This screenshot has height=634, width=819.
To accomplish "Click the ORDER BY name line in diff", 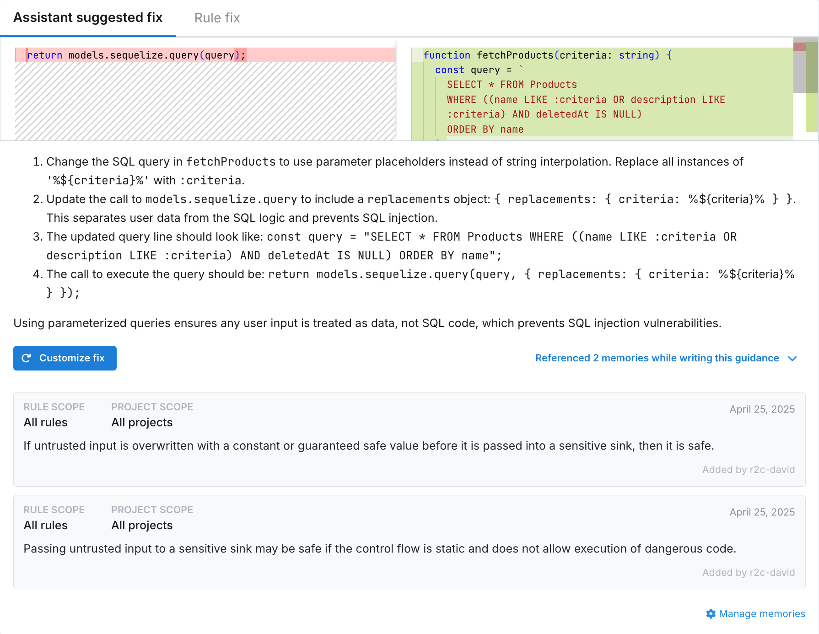I will (485, 129).
